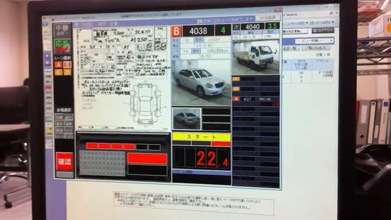Click the D lane row in the list
The width and height of the screenshot is (391, 220).
click(256, 89)
